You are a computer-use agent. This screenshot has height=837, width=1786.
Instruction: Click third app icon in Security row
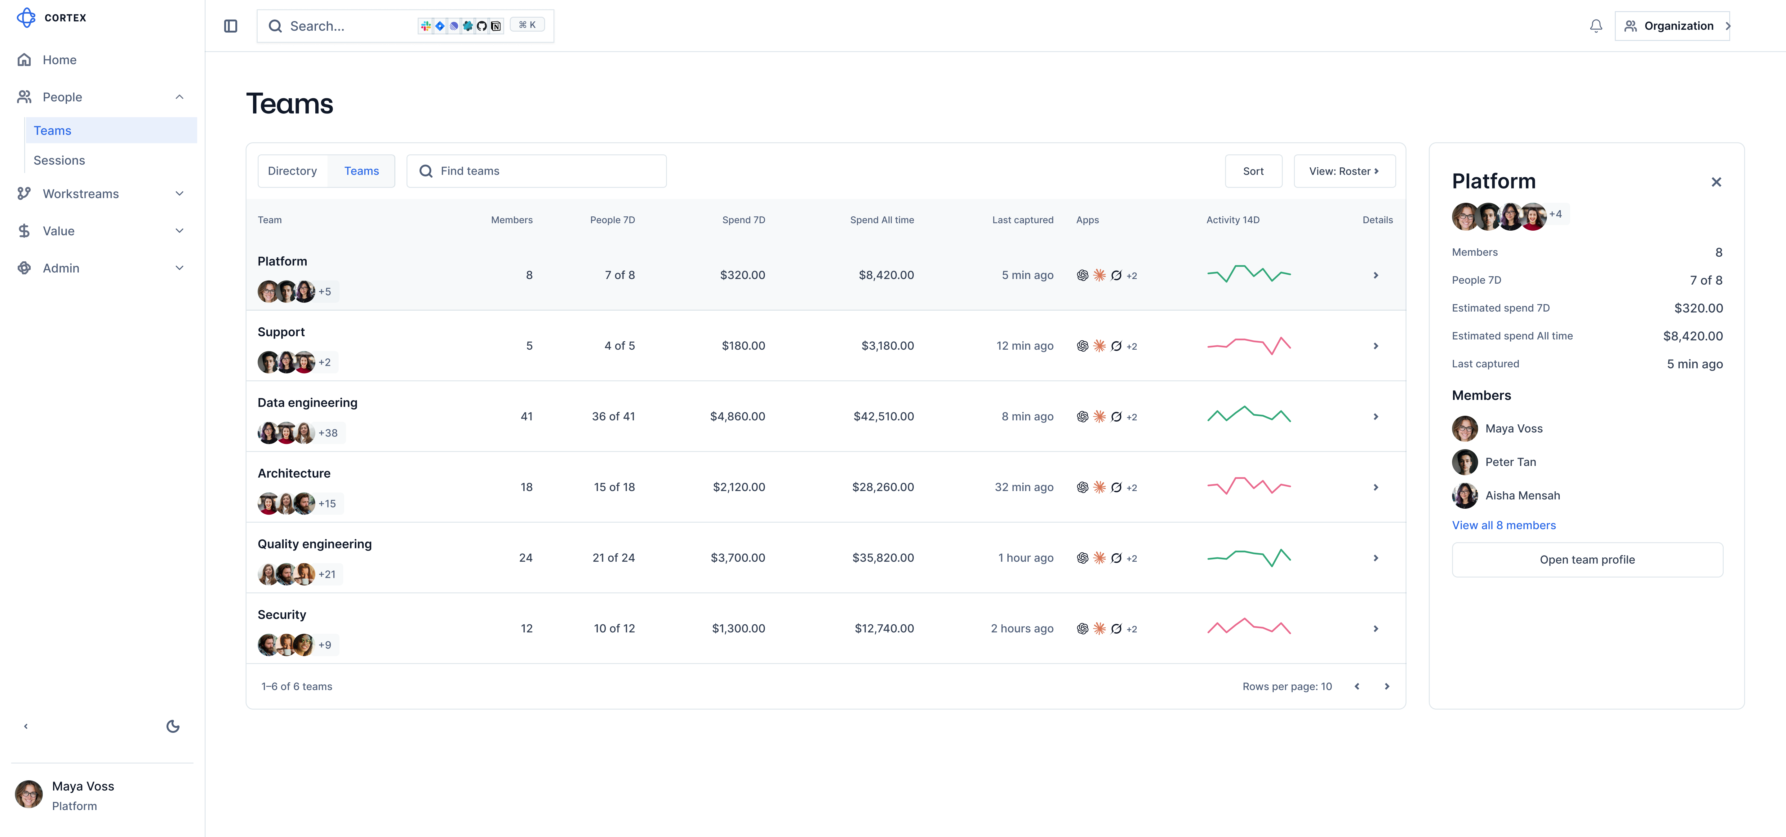1116,628
